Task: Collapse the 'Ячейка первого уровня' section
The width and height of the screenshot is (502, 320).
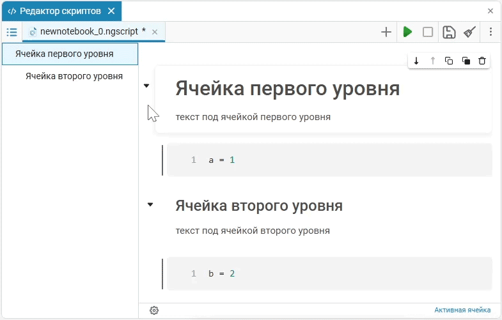Action: pos(146,86)
